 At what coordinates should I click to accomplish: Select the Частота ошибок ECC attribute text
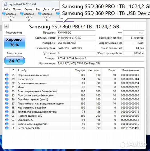(30, 116)
